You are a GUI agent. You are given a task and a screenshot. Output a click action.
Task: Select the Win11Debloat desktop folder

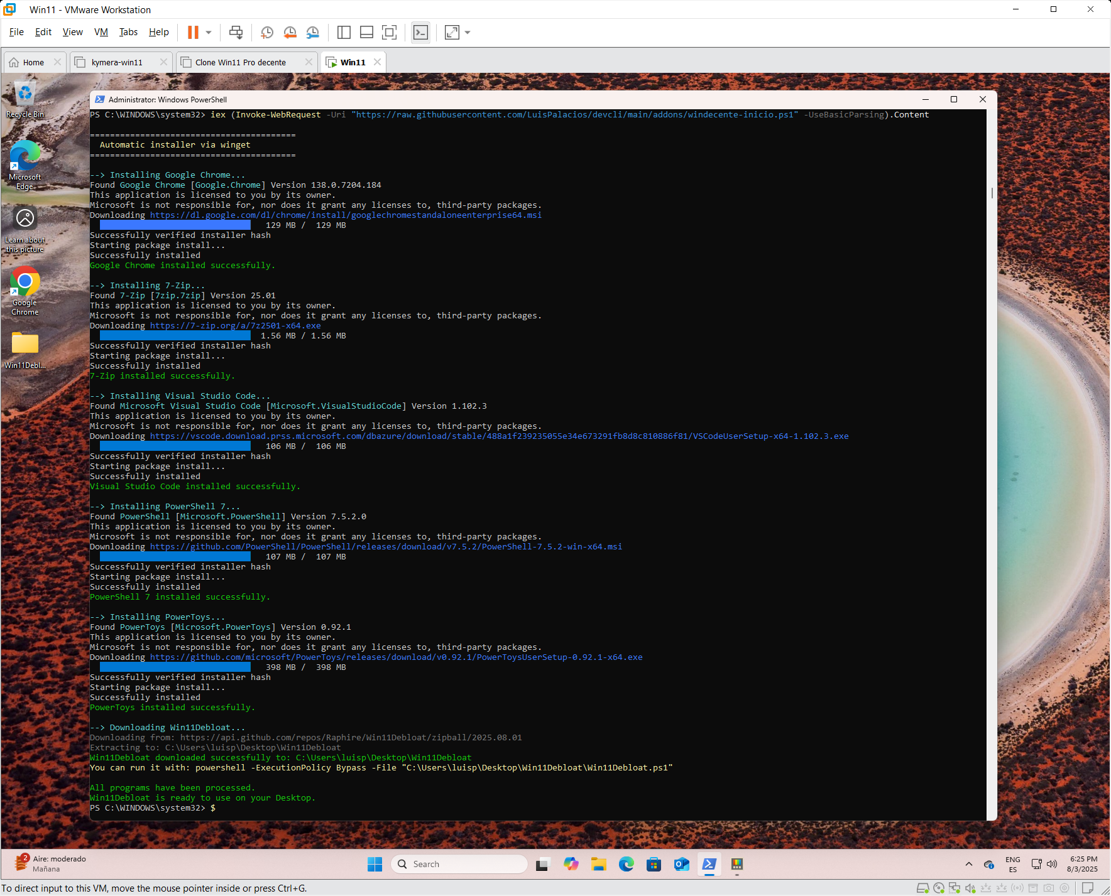tap(25, 350)
